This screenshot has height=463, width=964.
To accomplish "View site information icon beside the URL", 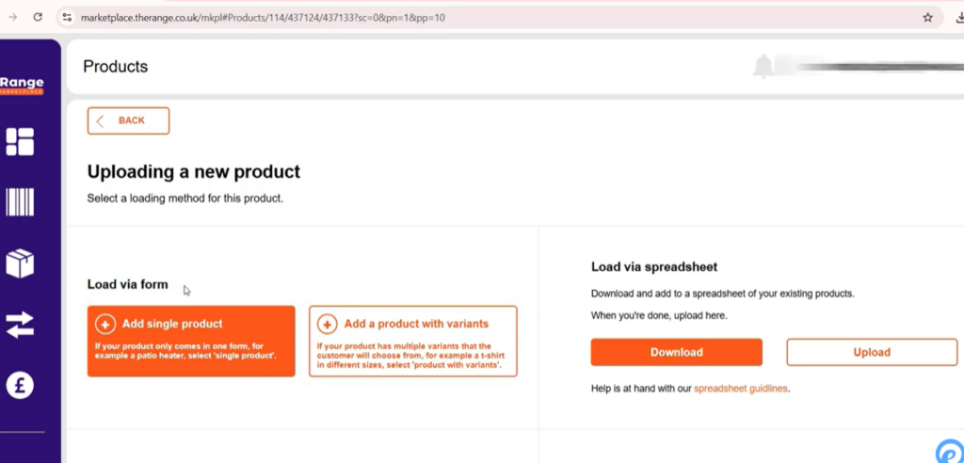I will pyautogui.click(x=67, y=17).
